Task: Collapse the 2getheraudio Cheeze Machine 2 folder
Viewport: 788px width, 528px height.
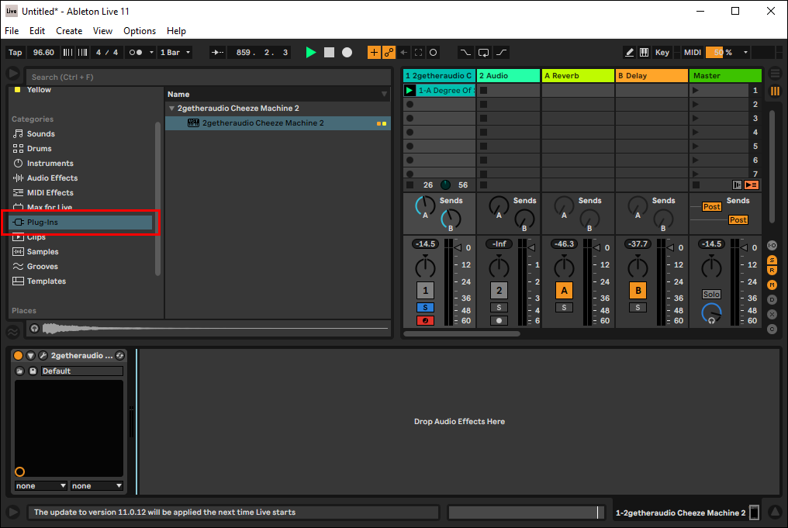Action: click(171, 109)
